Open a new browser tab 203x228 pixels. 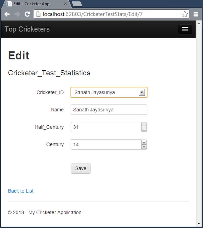(x=77, y=4)
